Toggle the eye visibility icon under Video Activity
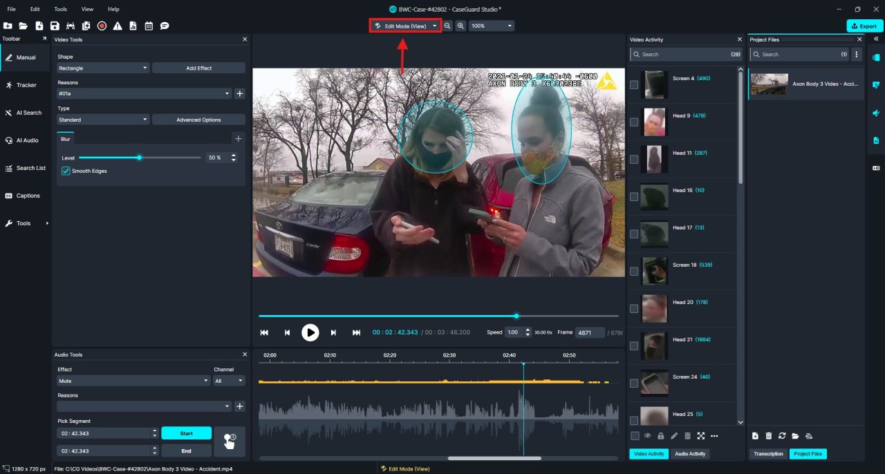885x474 pixels. pyautogui.click(x=647, y=436)
